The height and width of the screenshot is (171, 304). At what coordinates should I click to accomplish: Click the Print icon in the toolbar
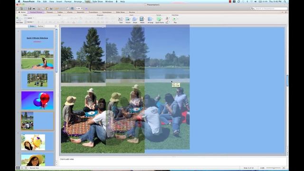(x=34, y=9)
